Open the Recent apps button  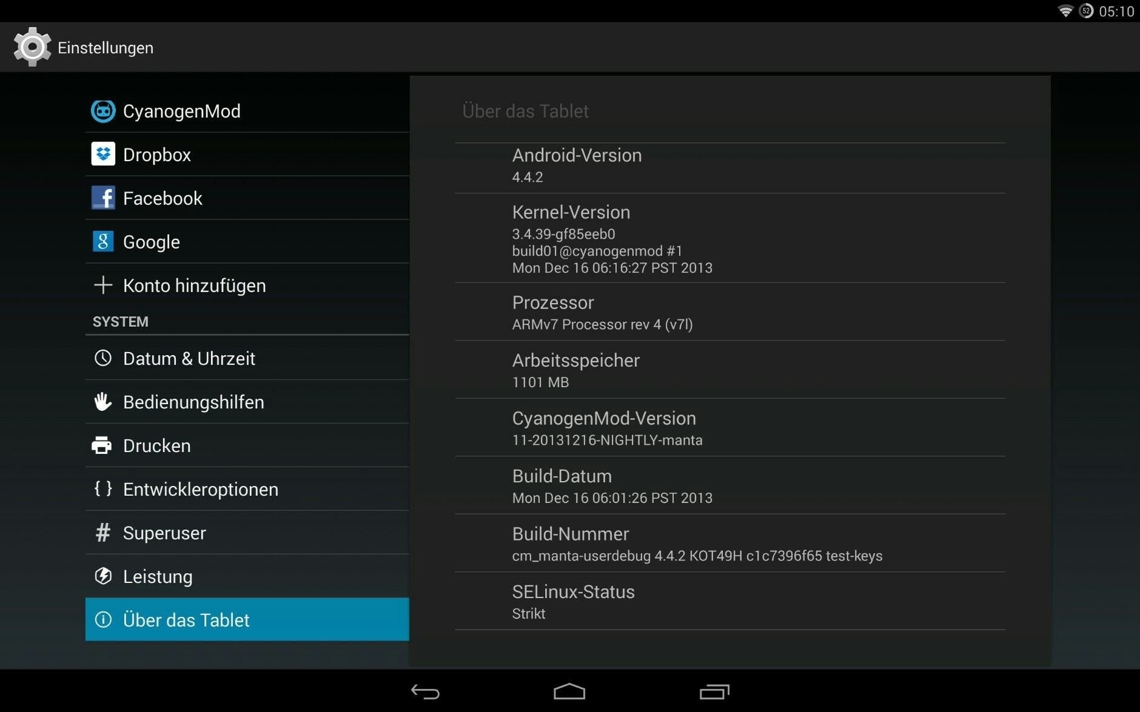[x=714, y=691]
